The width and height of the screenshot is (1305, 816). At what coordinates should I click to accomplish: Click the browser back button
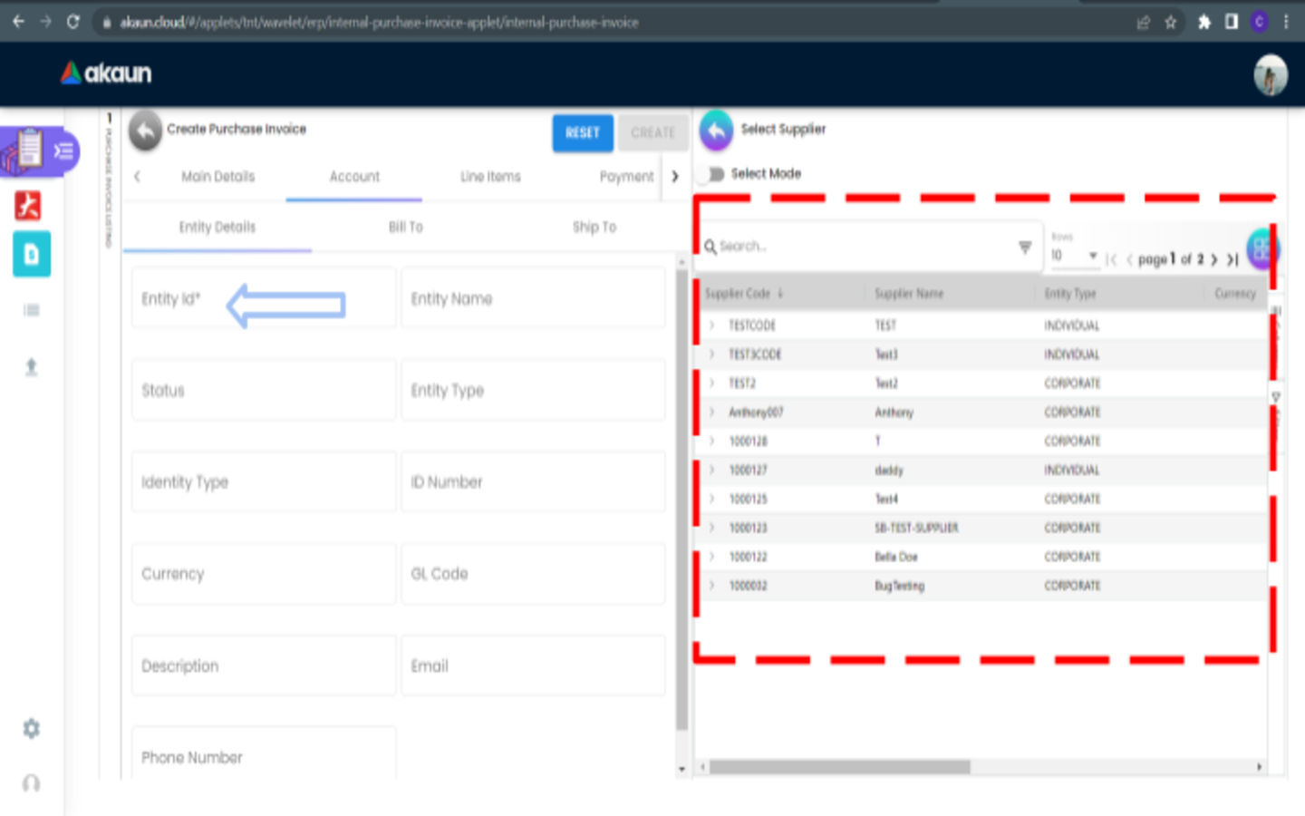(x=19, y=22)
